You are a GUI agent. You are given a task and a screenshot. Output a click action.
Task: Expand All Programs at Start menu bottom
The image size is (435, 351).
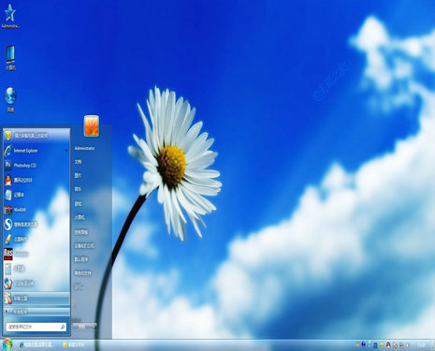[x=36, y=312]
